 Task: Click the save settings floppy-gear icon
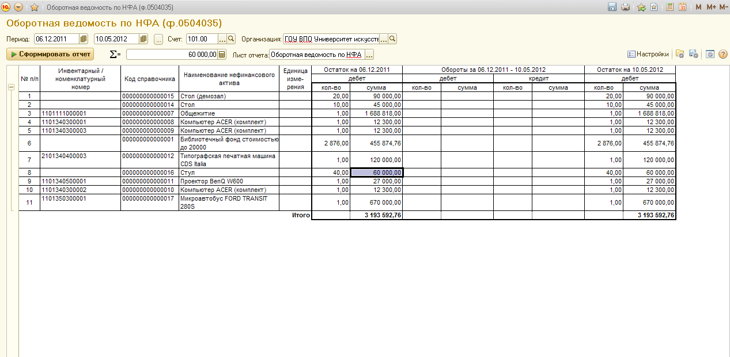(x=694, y=54)
